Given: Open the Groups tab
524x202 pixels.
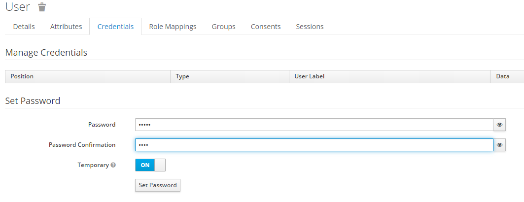Looking at the screenshot, I should point(223,27).
